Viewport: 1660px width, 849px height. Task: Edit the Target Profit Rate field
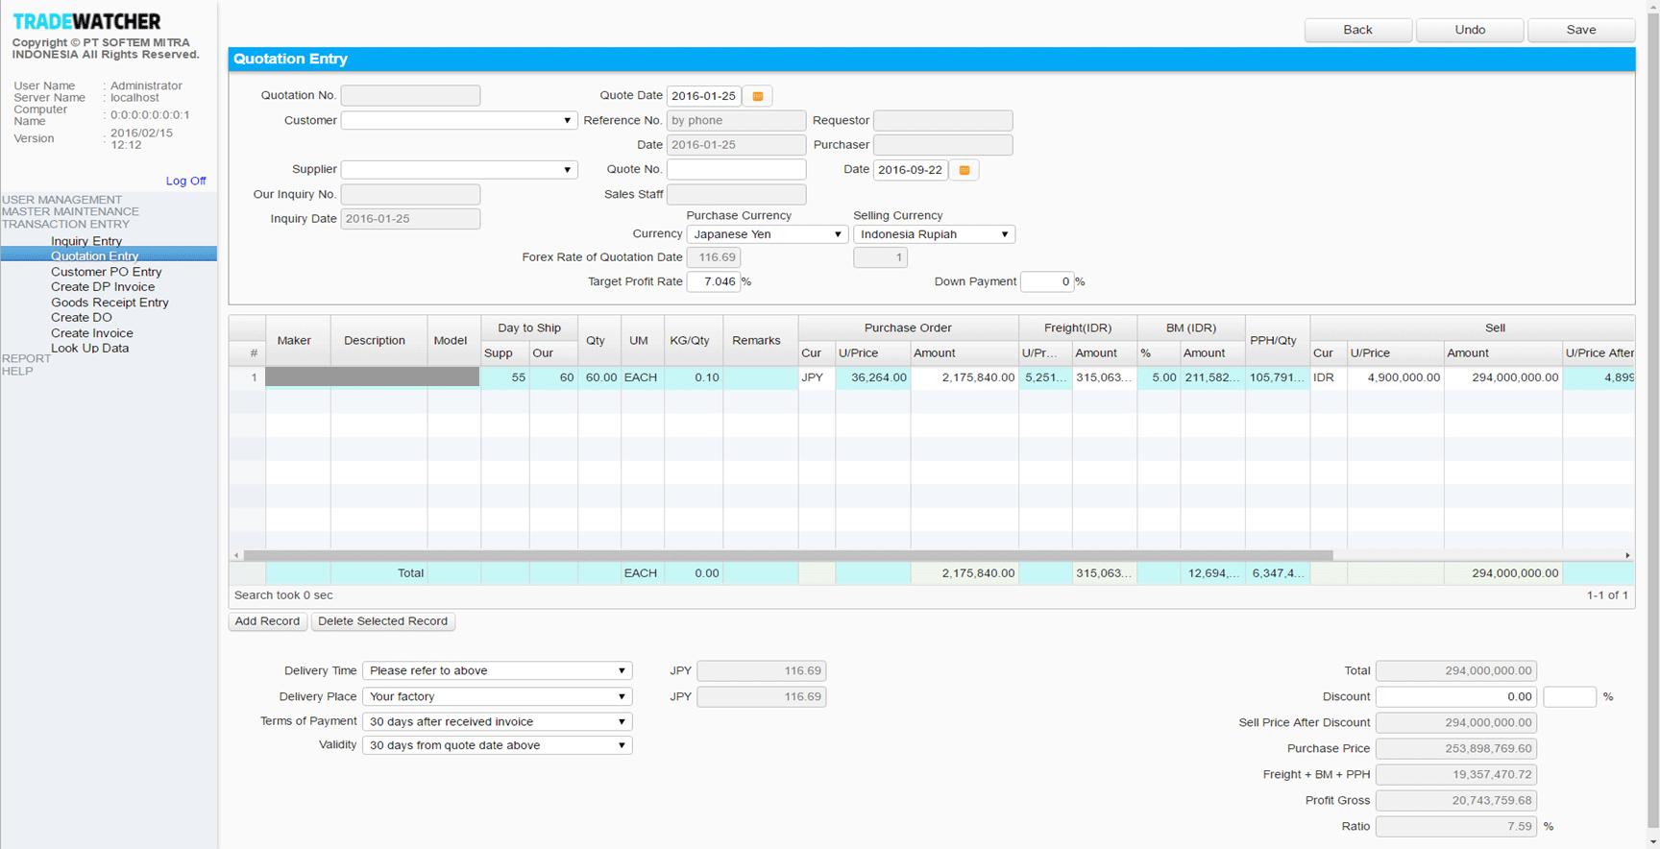(714, 282)
